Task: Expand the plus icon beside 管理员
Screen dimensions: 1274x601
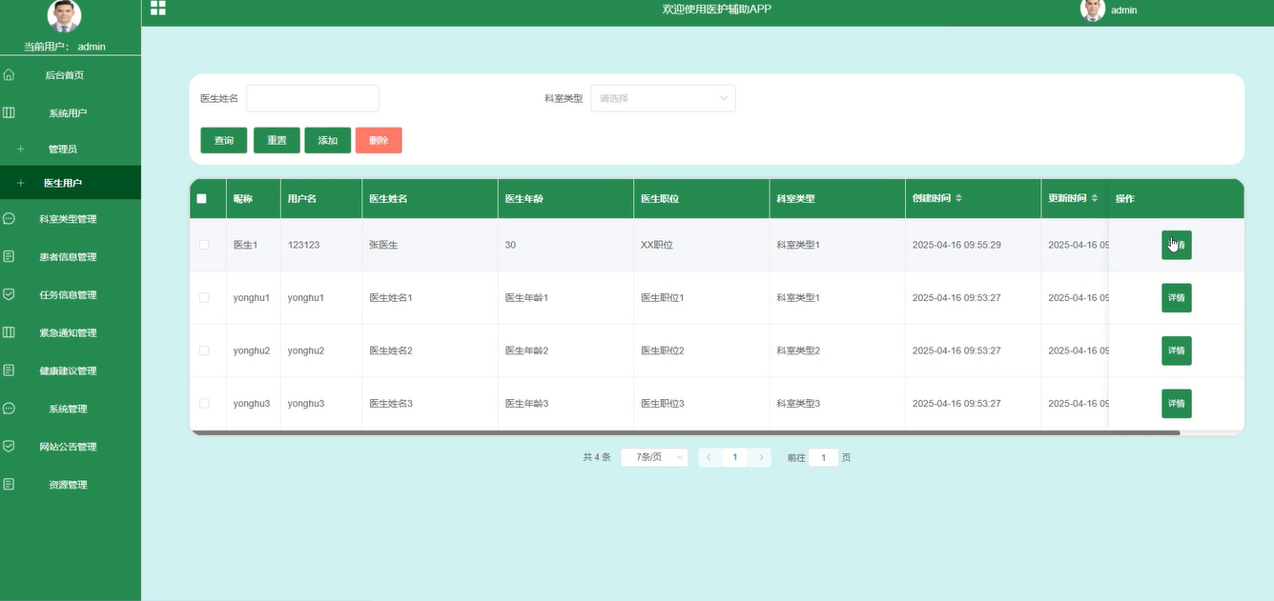Action: (x=21, y=149)
